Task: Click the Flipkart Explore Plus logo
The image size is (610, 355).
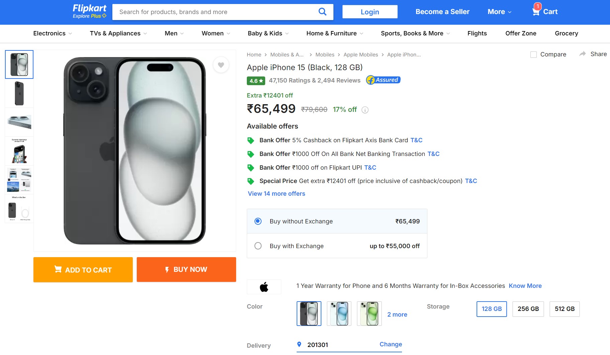Action: pyautogui.click(x=89, y=11)
